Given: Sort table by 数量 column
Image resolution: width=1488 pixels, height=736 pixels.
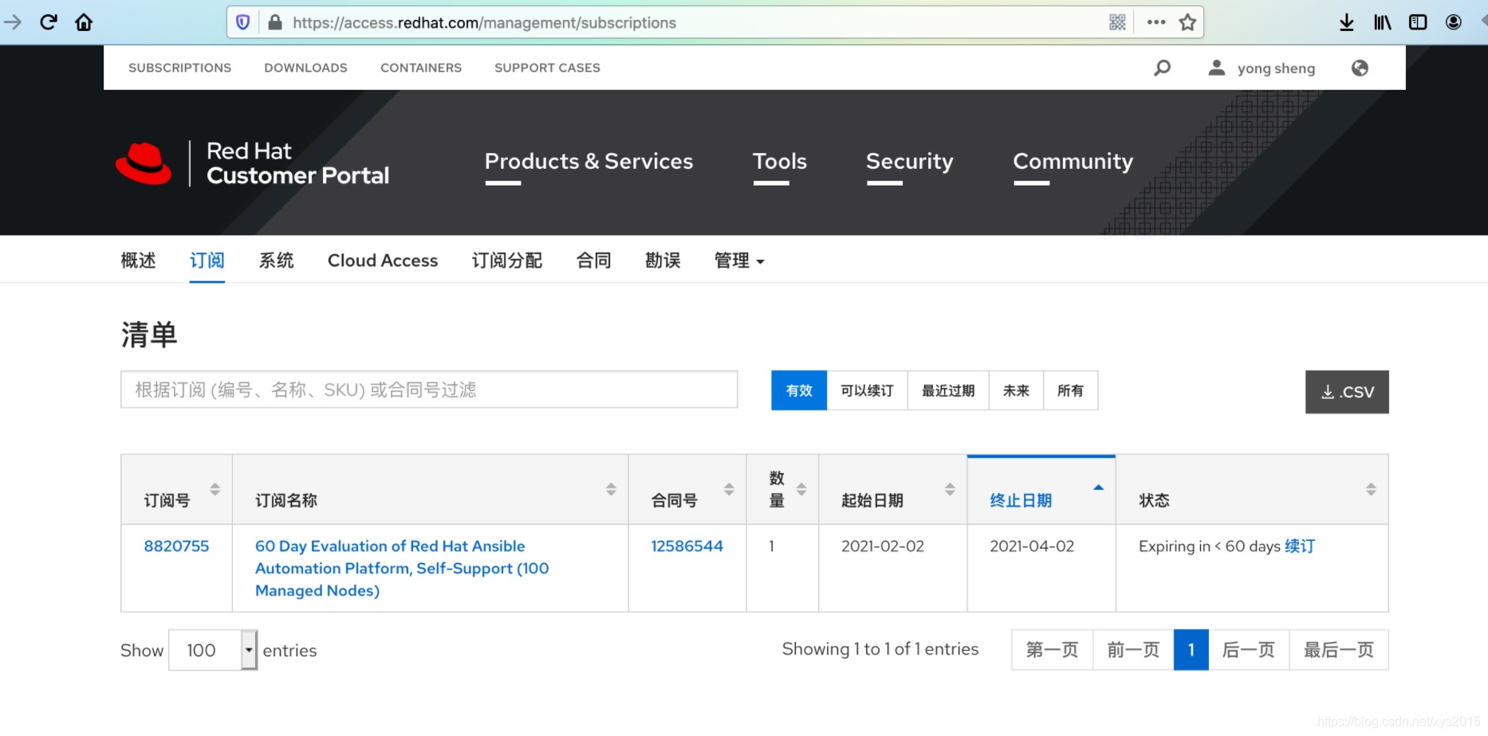Looking at the screenshot, I should click(782, 489).
